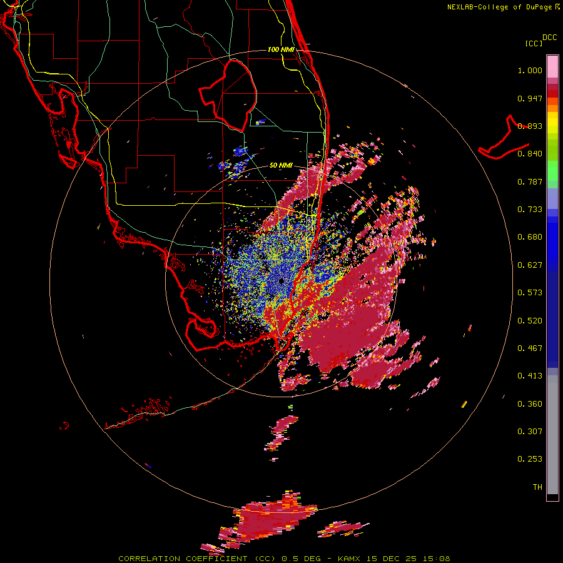Select the 0.680 legend value

click(530, 237)
